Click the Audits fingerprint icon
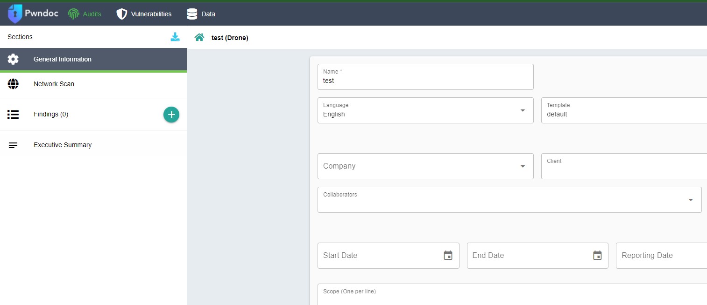This screenshot has height=305, width=707. (x=73, y=14)
